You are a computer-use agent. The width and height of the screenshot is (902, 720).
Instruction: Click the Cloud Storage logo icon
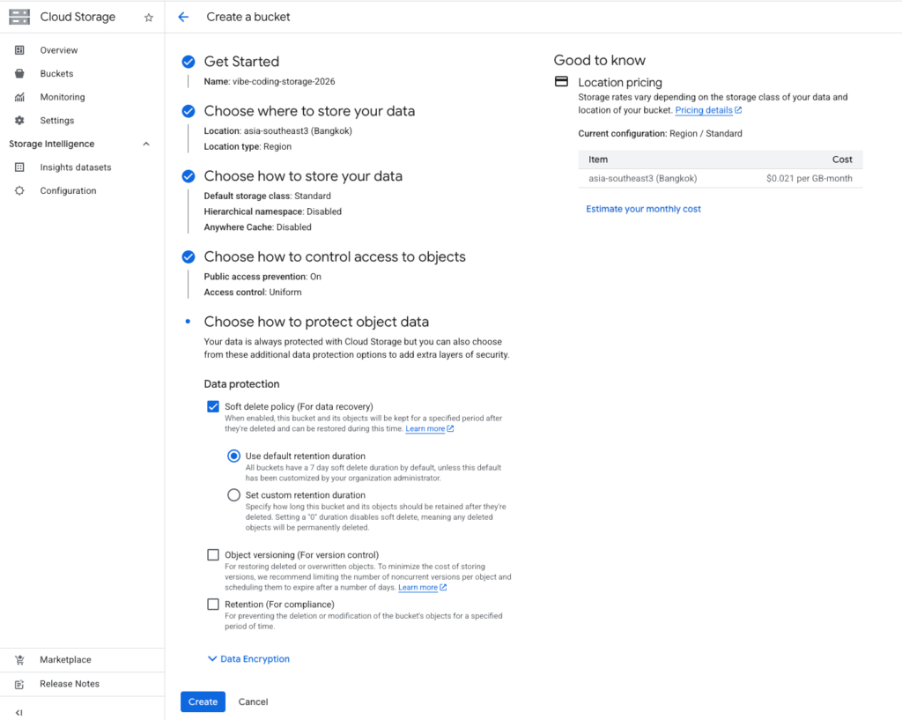click(x=19, y=17)
